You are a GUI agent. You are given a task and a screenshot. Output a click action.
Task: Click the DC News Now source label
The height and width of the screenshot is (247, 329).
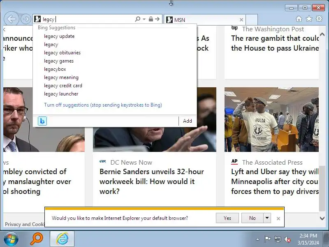(x=131, y=162)
